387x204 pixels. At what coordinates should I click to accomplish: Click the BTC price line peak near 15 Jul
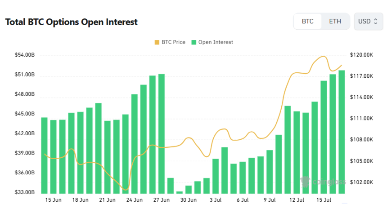(x=323, y=57)
